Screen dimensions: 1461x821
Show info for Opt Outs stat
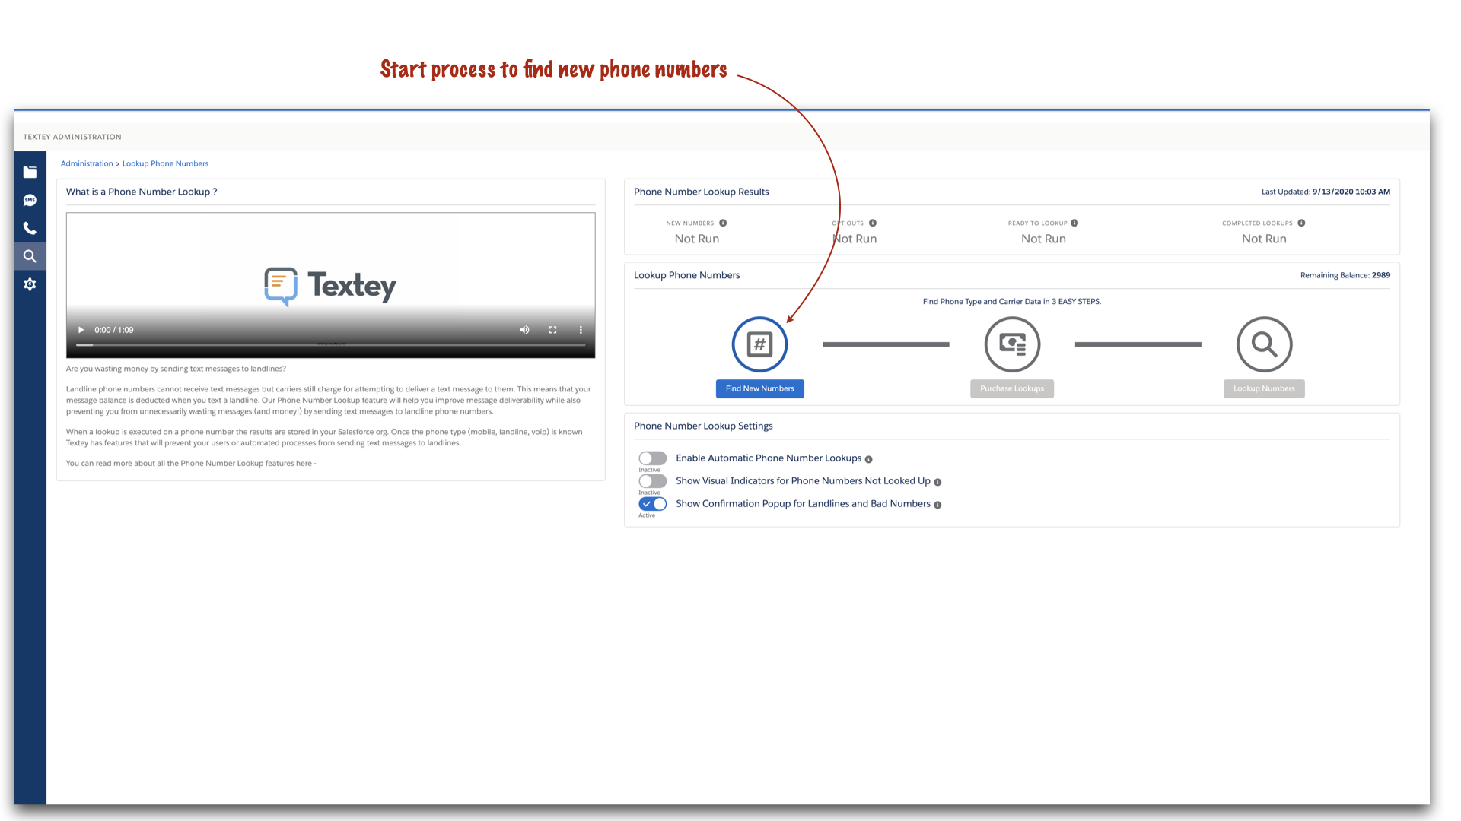point(873,223)
